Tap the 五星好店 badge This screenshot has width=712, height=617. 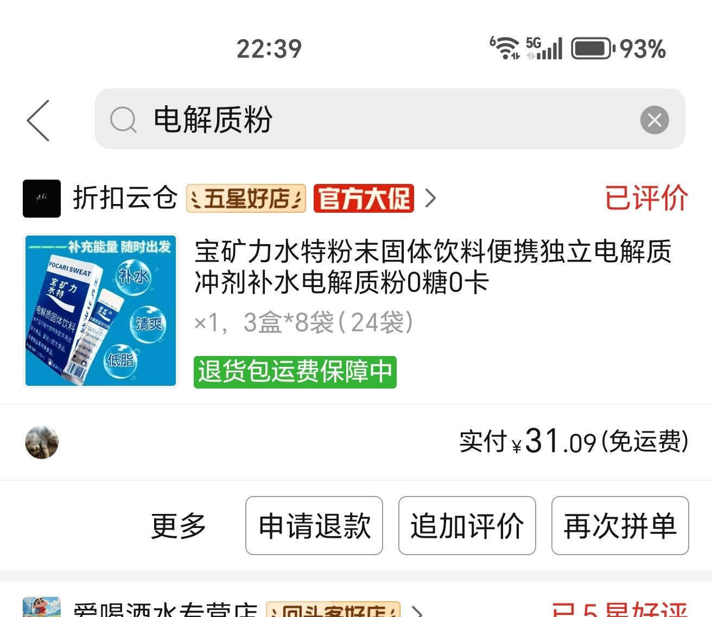click(246, 199)
